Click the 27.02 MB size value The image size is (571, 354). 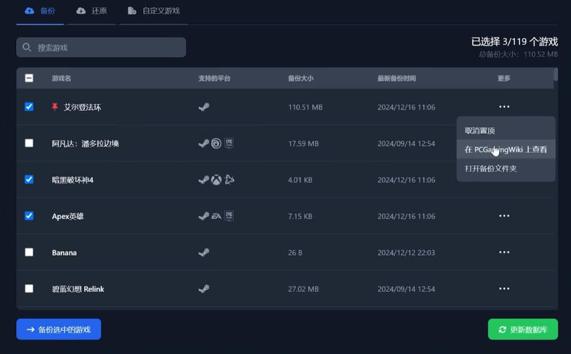click(303, 289)
